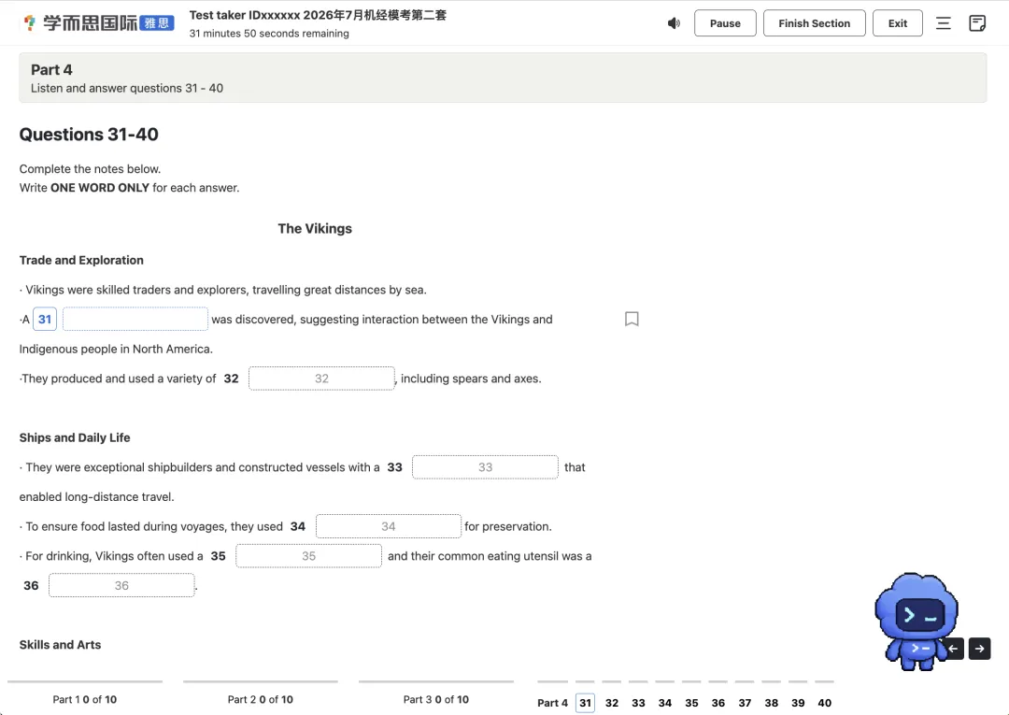Bookmark question 31 with flag icon
The height and width of the screenshot is (715, 1009).
coord(632,319)
